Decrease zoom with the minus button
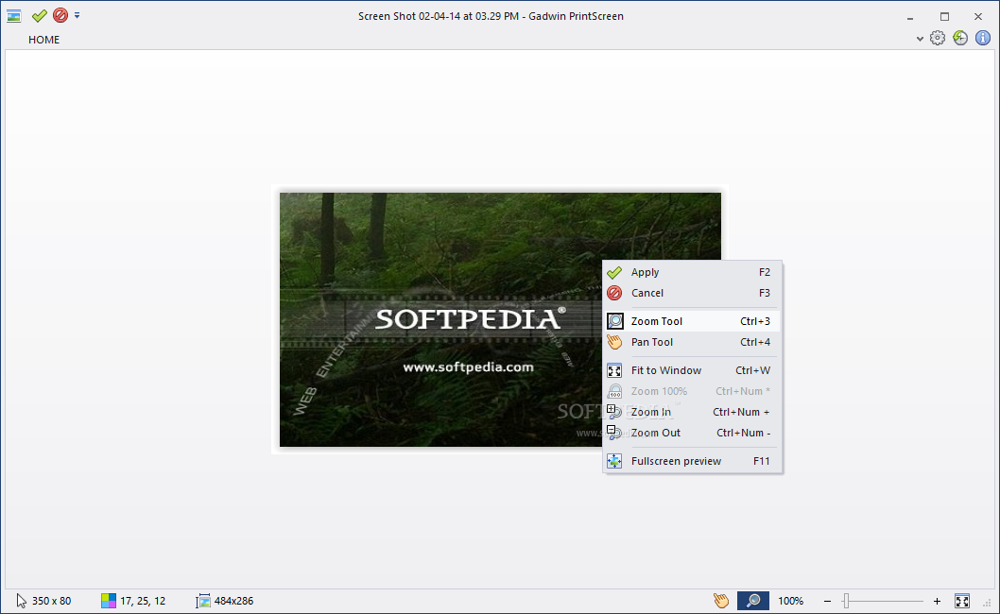This screenshot has height=614, width=1000. coord(827,601)
